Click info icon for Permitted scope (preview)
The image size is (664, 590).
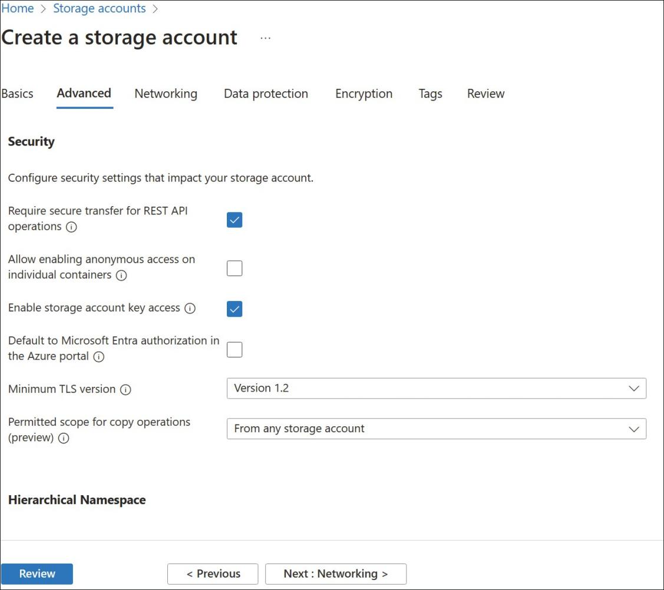(x=64, y=437)
